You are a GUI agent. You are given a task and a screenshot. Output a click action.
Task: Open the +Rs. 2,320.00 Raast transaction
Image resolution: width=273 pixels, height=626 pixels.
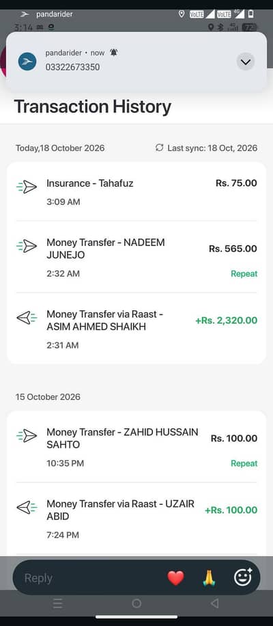136,329
